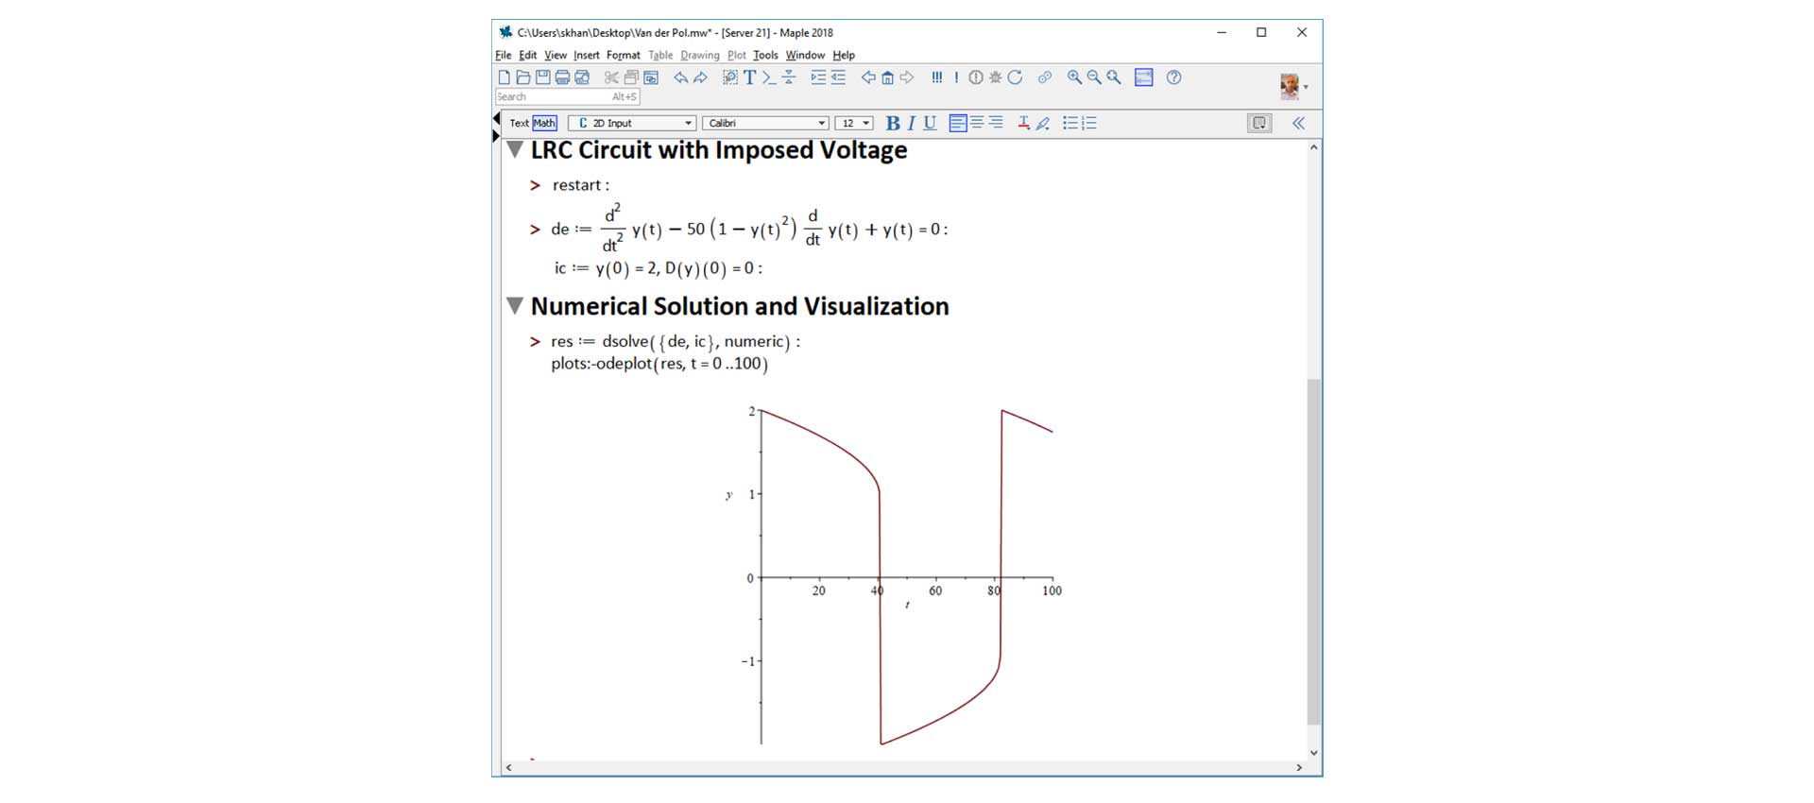1814x803 pixels.
Task: Open the Calibri font dropdown
Action: coord(765,123)
